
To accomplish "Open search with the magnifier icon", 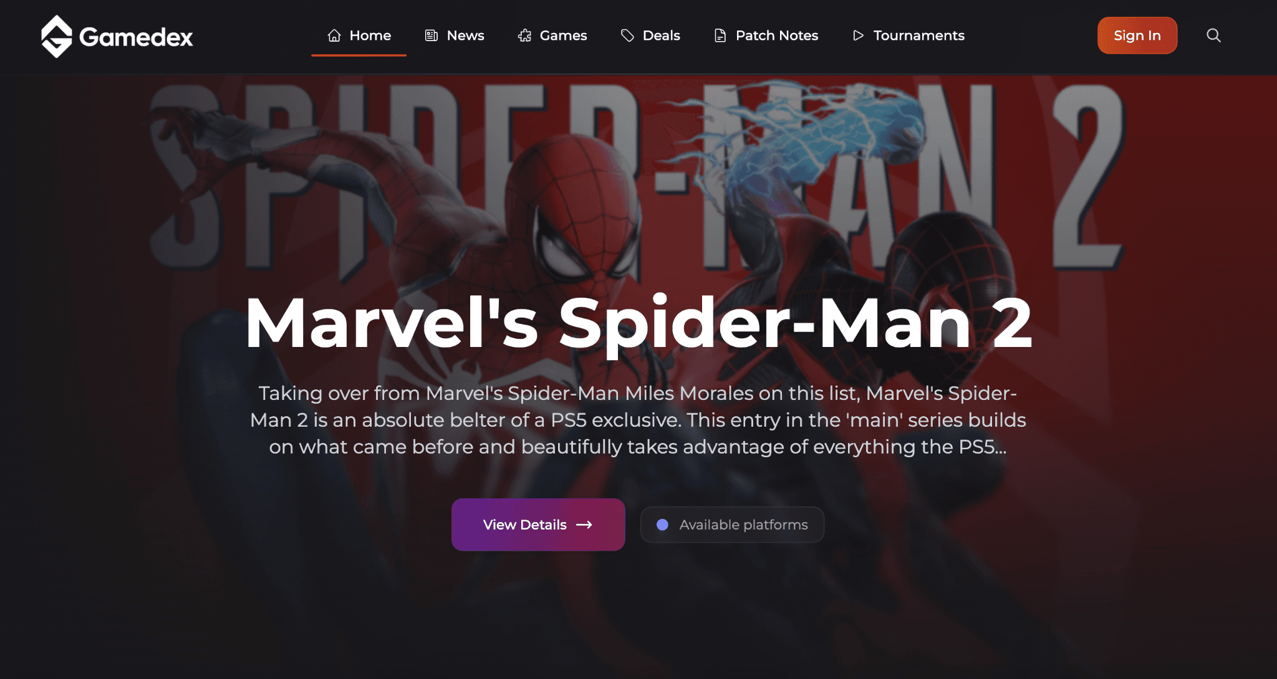I will [x=1213, y=36].
